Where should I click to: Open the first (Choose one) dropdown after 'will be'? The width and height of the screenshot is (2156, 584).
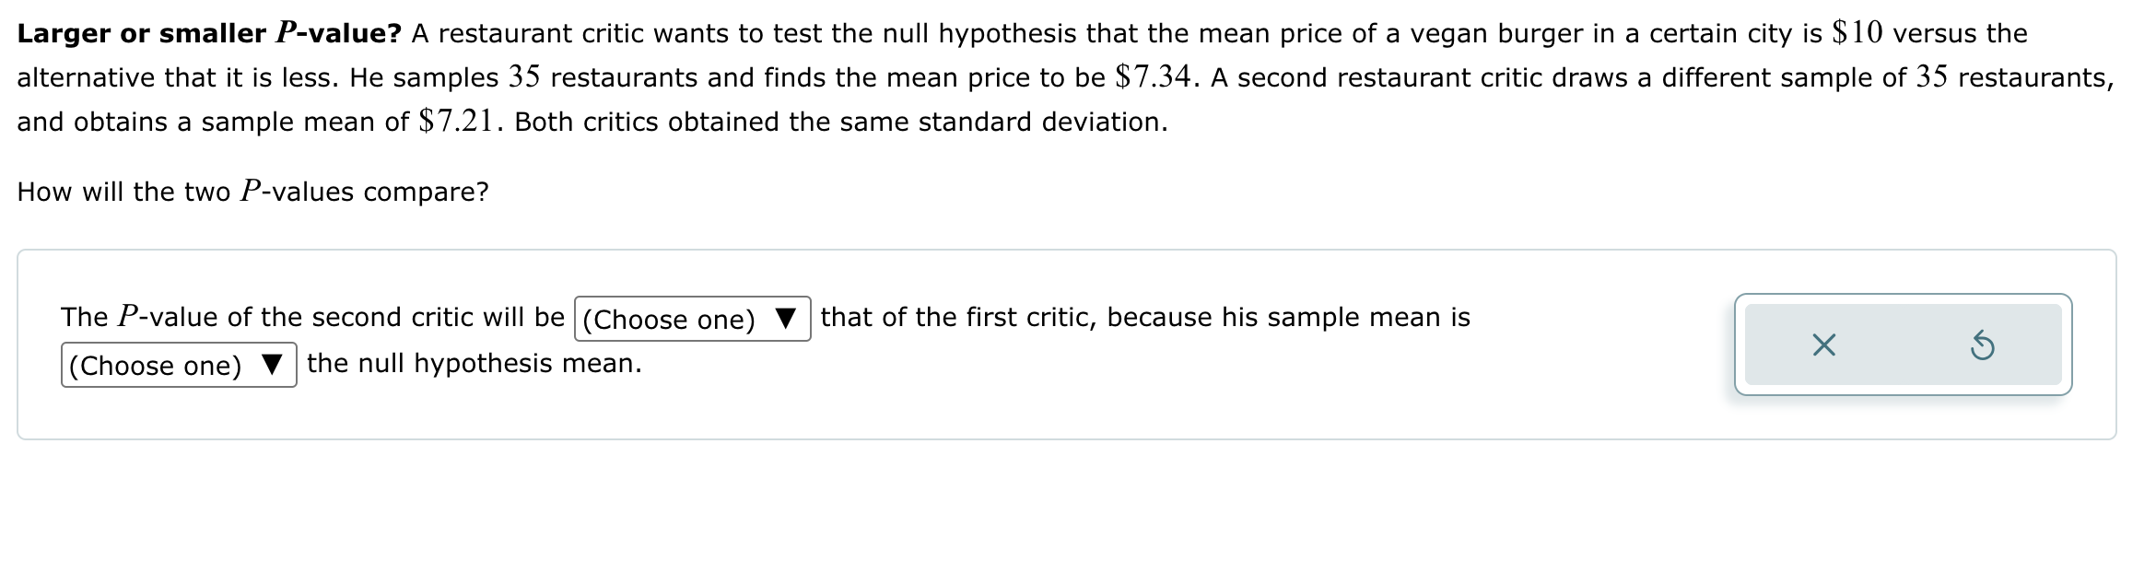689,320
